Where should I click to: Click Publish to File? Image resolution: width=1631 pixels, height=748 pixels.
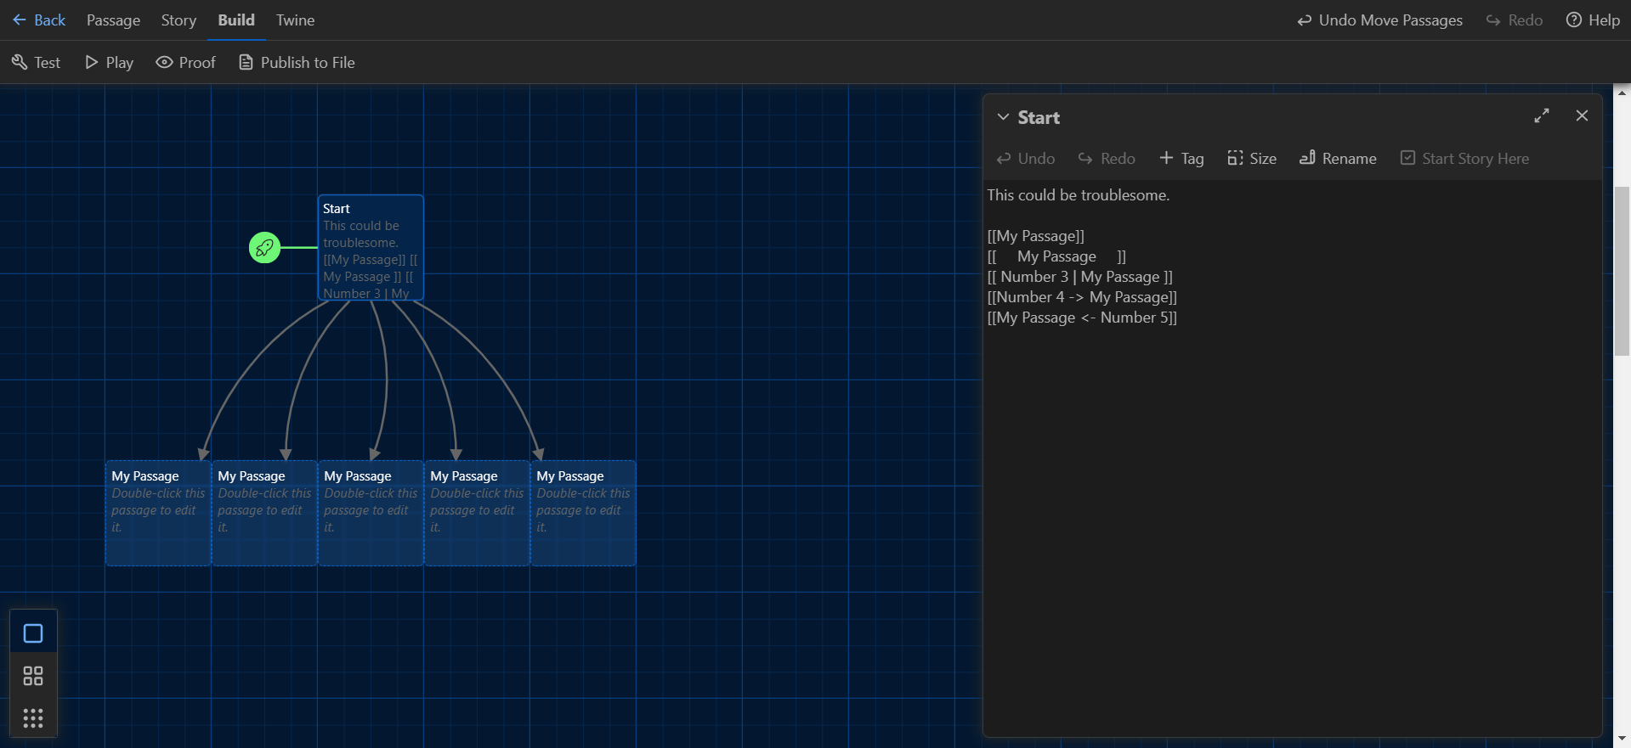[x=297, y=62]
